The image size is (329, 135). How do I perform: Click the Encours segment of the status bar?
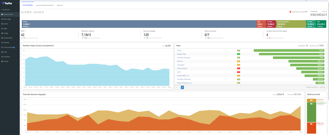click(139, 24)
